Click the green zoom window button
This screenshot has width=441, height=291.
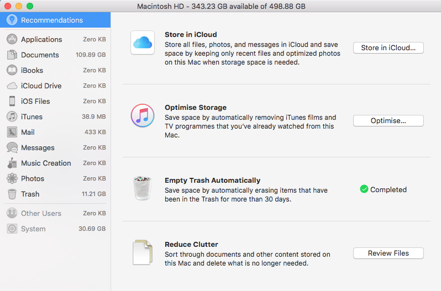click(29, 6)
